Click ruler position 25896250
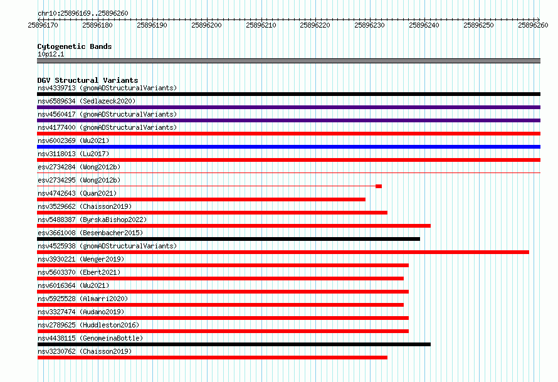The height and width of the screenshot is (382, 558). pyautogui.click(x=478, y=25)
